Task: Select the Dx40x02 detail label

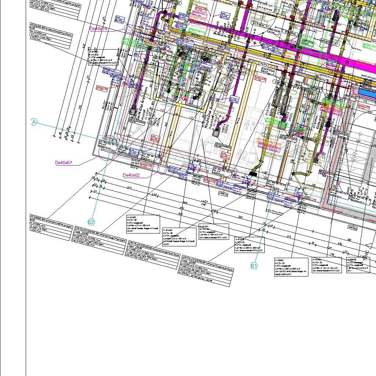Action: [x=131, y=175]
